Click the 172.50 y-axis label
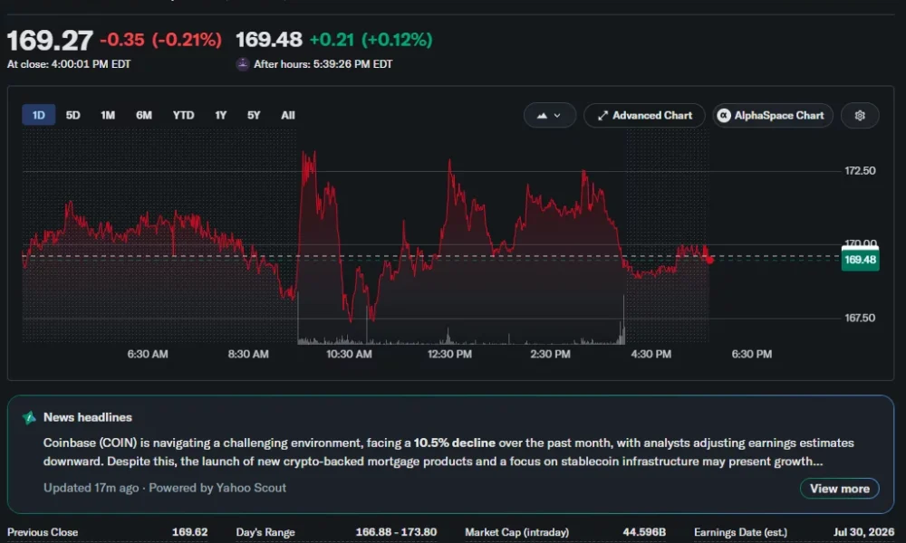This screenshot has width=906, height=543. [860, 171]
